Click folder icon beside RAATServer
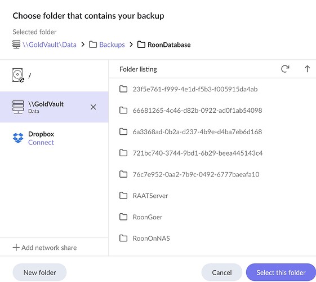Image resolution: width=316 pixels, height=282 pixels. tap(123, 196)
